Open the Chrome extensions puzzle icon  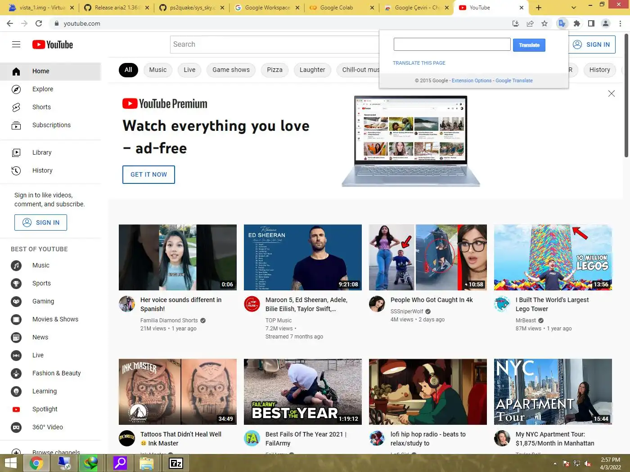[577, 23]
